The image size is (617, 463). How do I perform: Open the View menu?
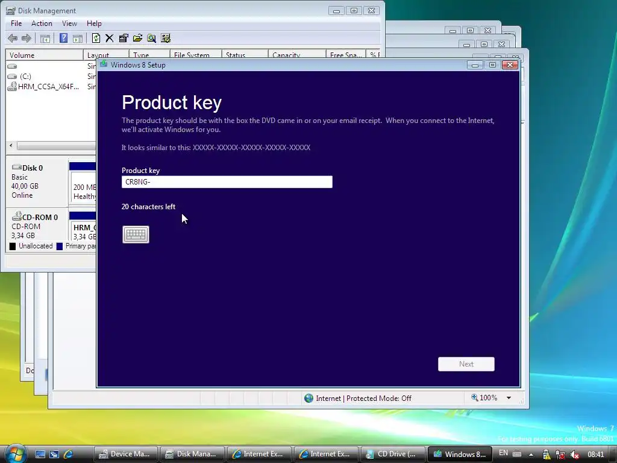(x=69, y=24)
